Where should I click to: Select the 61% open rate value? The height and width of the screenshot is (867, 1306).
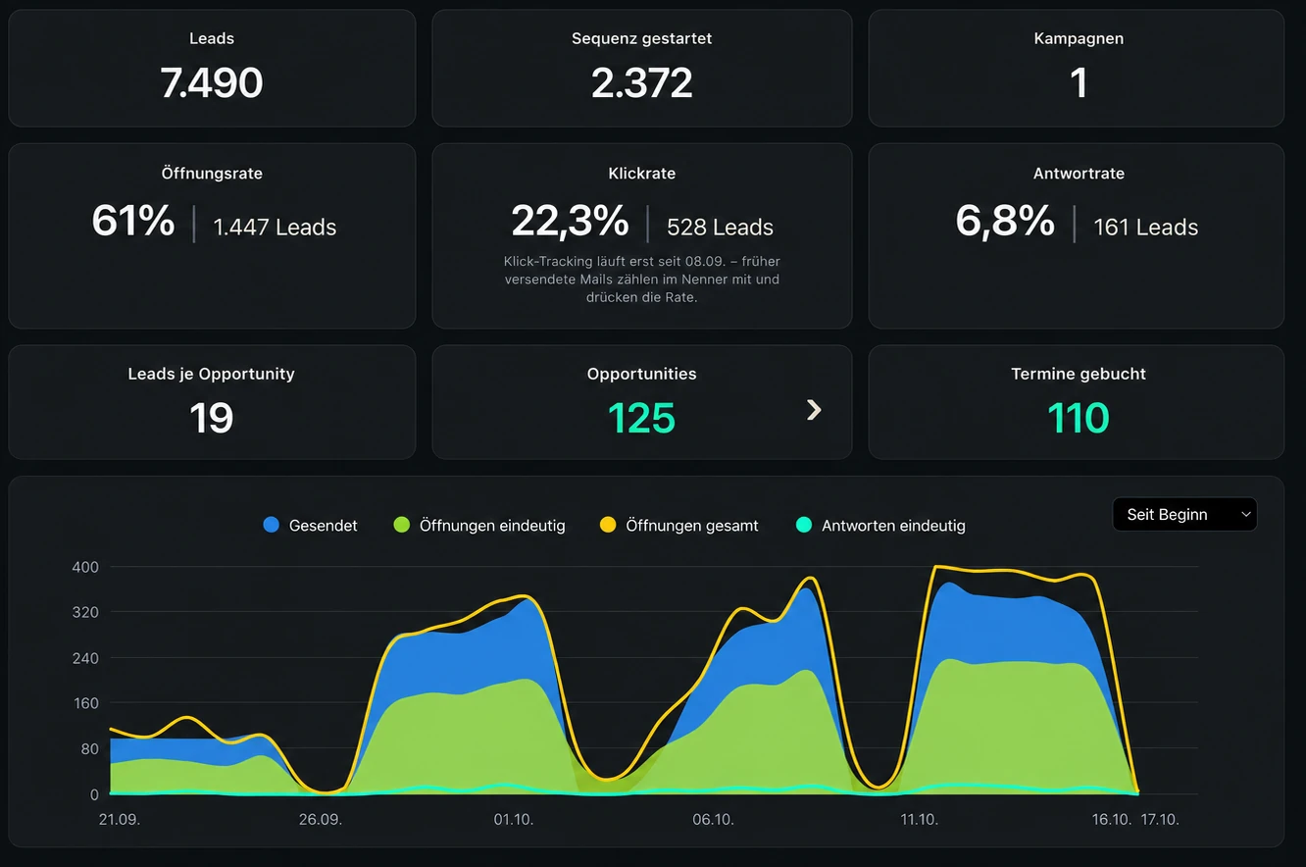pyautogui.click(x=133, y=221)
